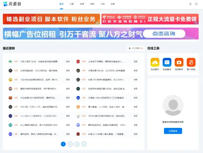Click avatar of TikTok 海外抖音 post
Viewport: 203px width, 153px height.
point(78,116)
